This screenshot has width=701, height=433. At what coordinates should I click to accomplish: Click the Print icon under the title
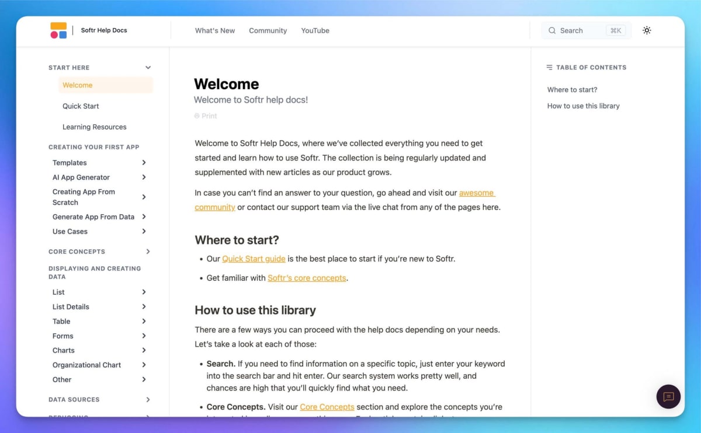[x=197, y=116]
